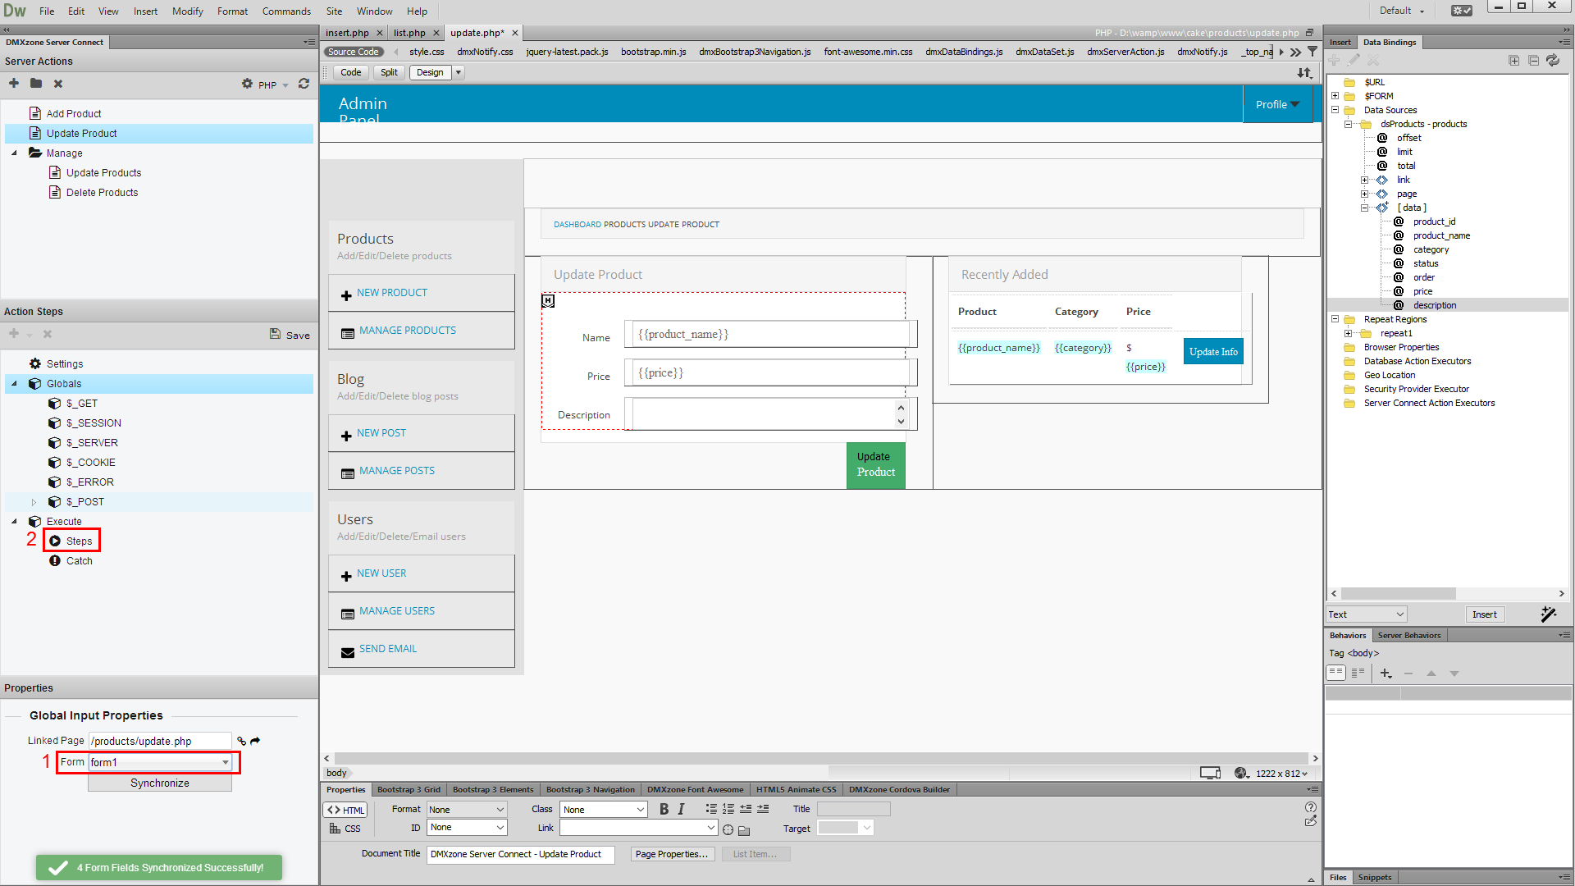1575x886 pixels.
Task: Add a behavior with the plus icon
Action: (x=1386, y=674)
